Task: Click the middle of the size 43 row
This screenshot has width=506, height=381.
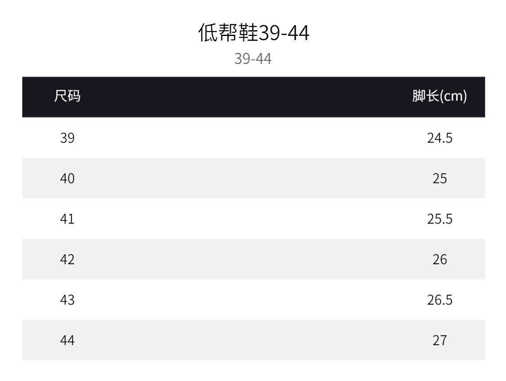Action: pyautogui.click(x=253, y=300)
